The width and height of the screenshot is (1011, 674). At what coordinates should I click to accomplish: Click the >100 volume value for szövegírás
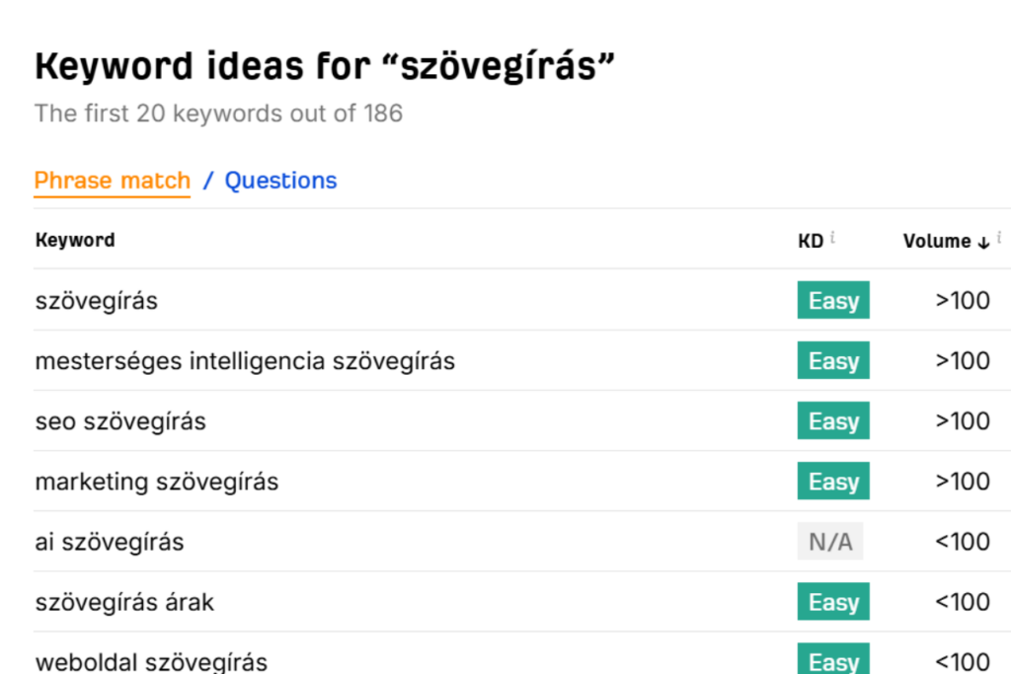(962, 300)
